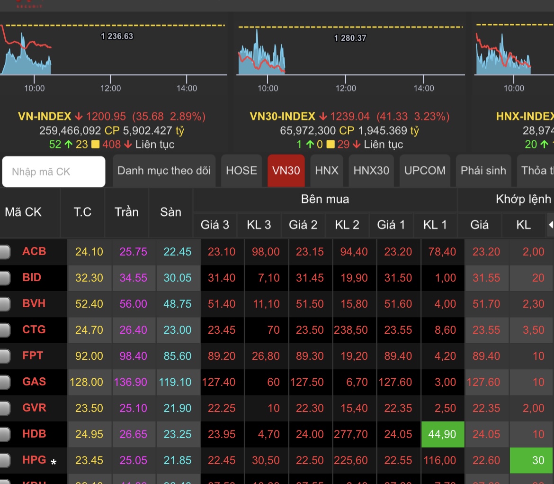Tick the checkbox for HPG row
Image resolution: width=554 pixels, height=484 pixels.
click(5, 460)
